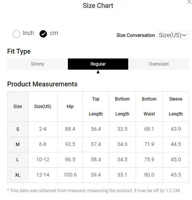
Task: Click the Top Length column header
Action: 96,107
